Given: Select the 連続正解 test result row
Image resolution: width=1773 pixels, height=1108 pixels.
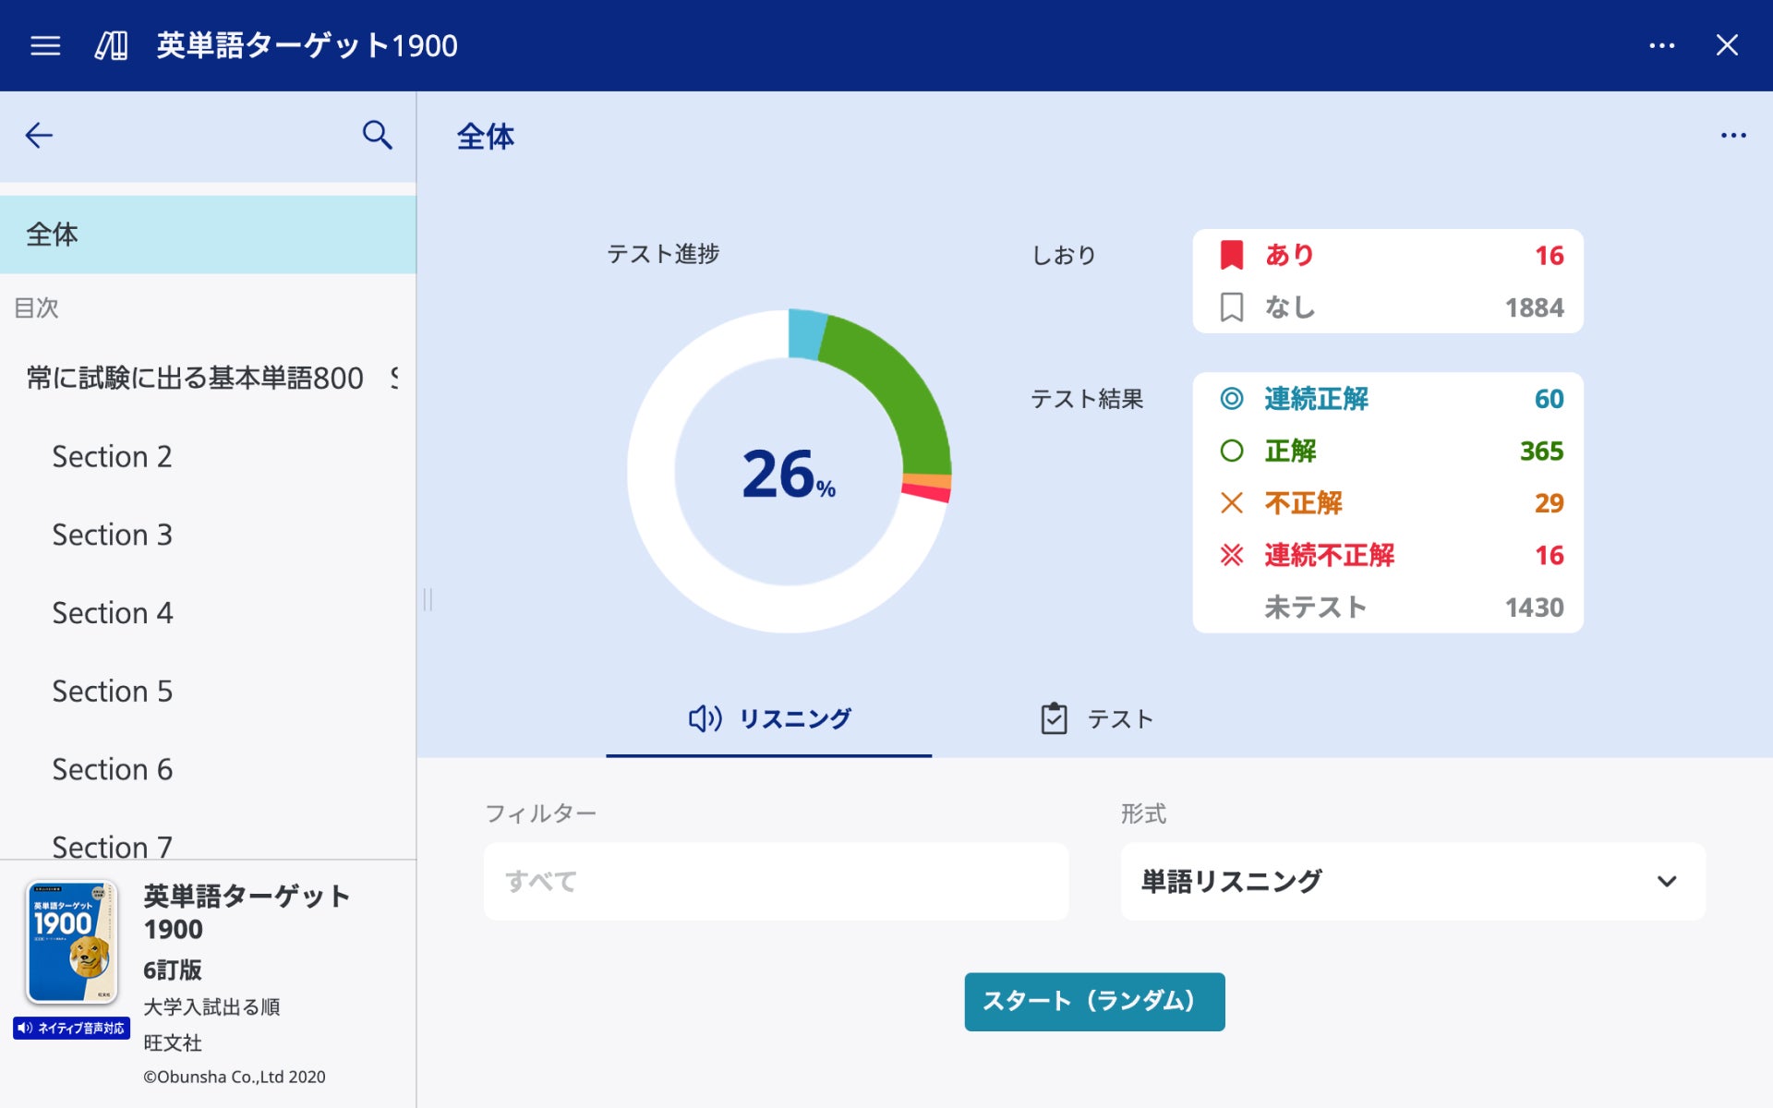Looking at the screenshot, I should [1385, 399].
